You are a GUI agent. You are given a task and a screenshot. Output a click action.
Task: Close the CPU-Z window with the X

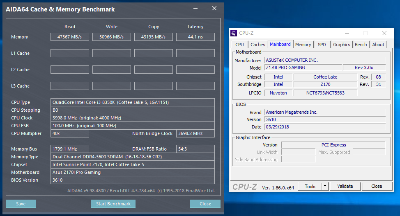384,33
